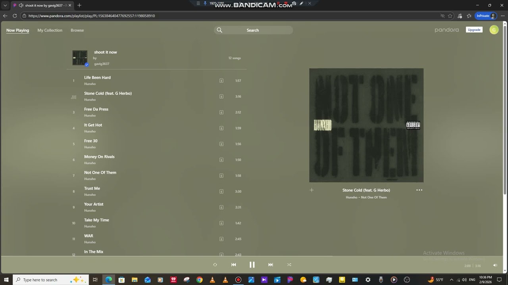Open the tab actions dropdown arrow
This screenshot has height=285, width=508.
[5, 5]
